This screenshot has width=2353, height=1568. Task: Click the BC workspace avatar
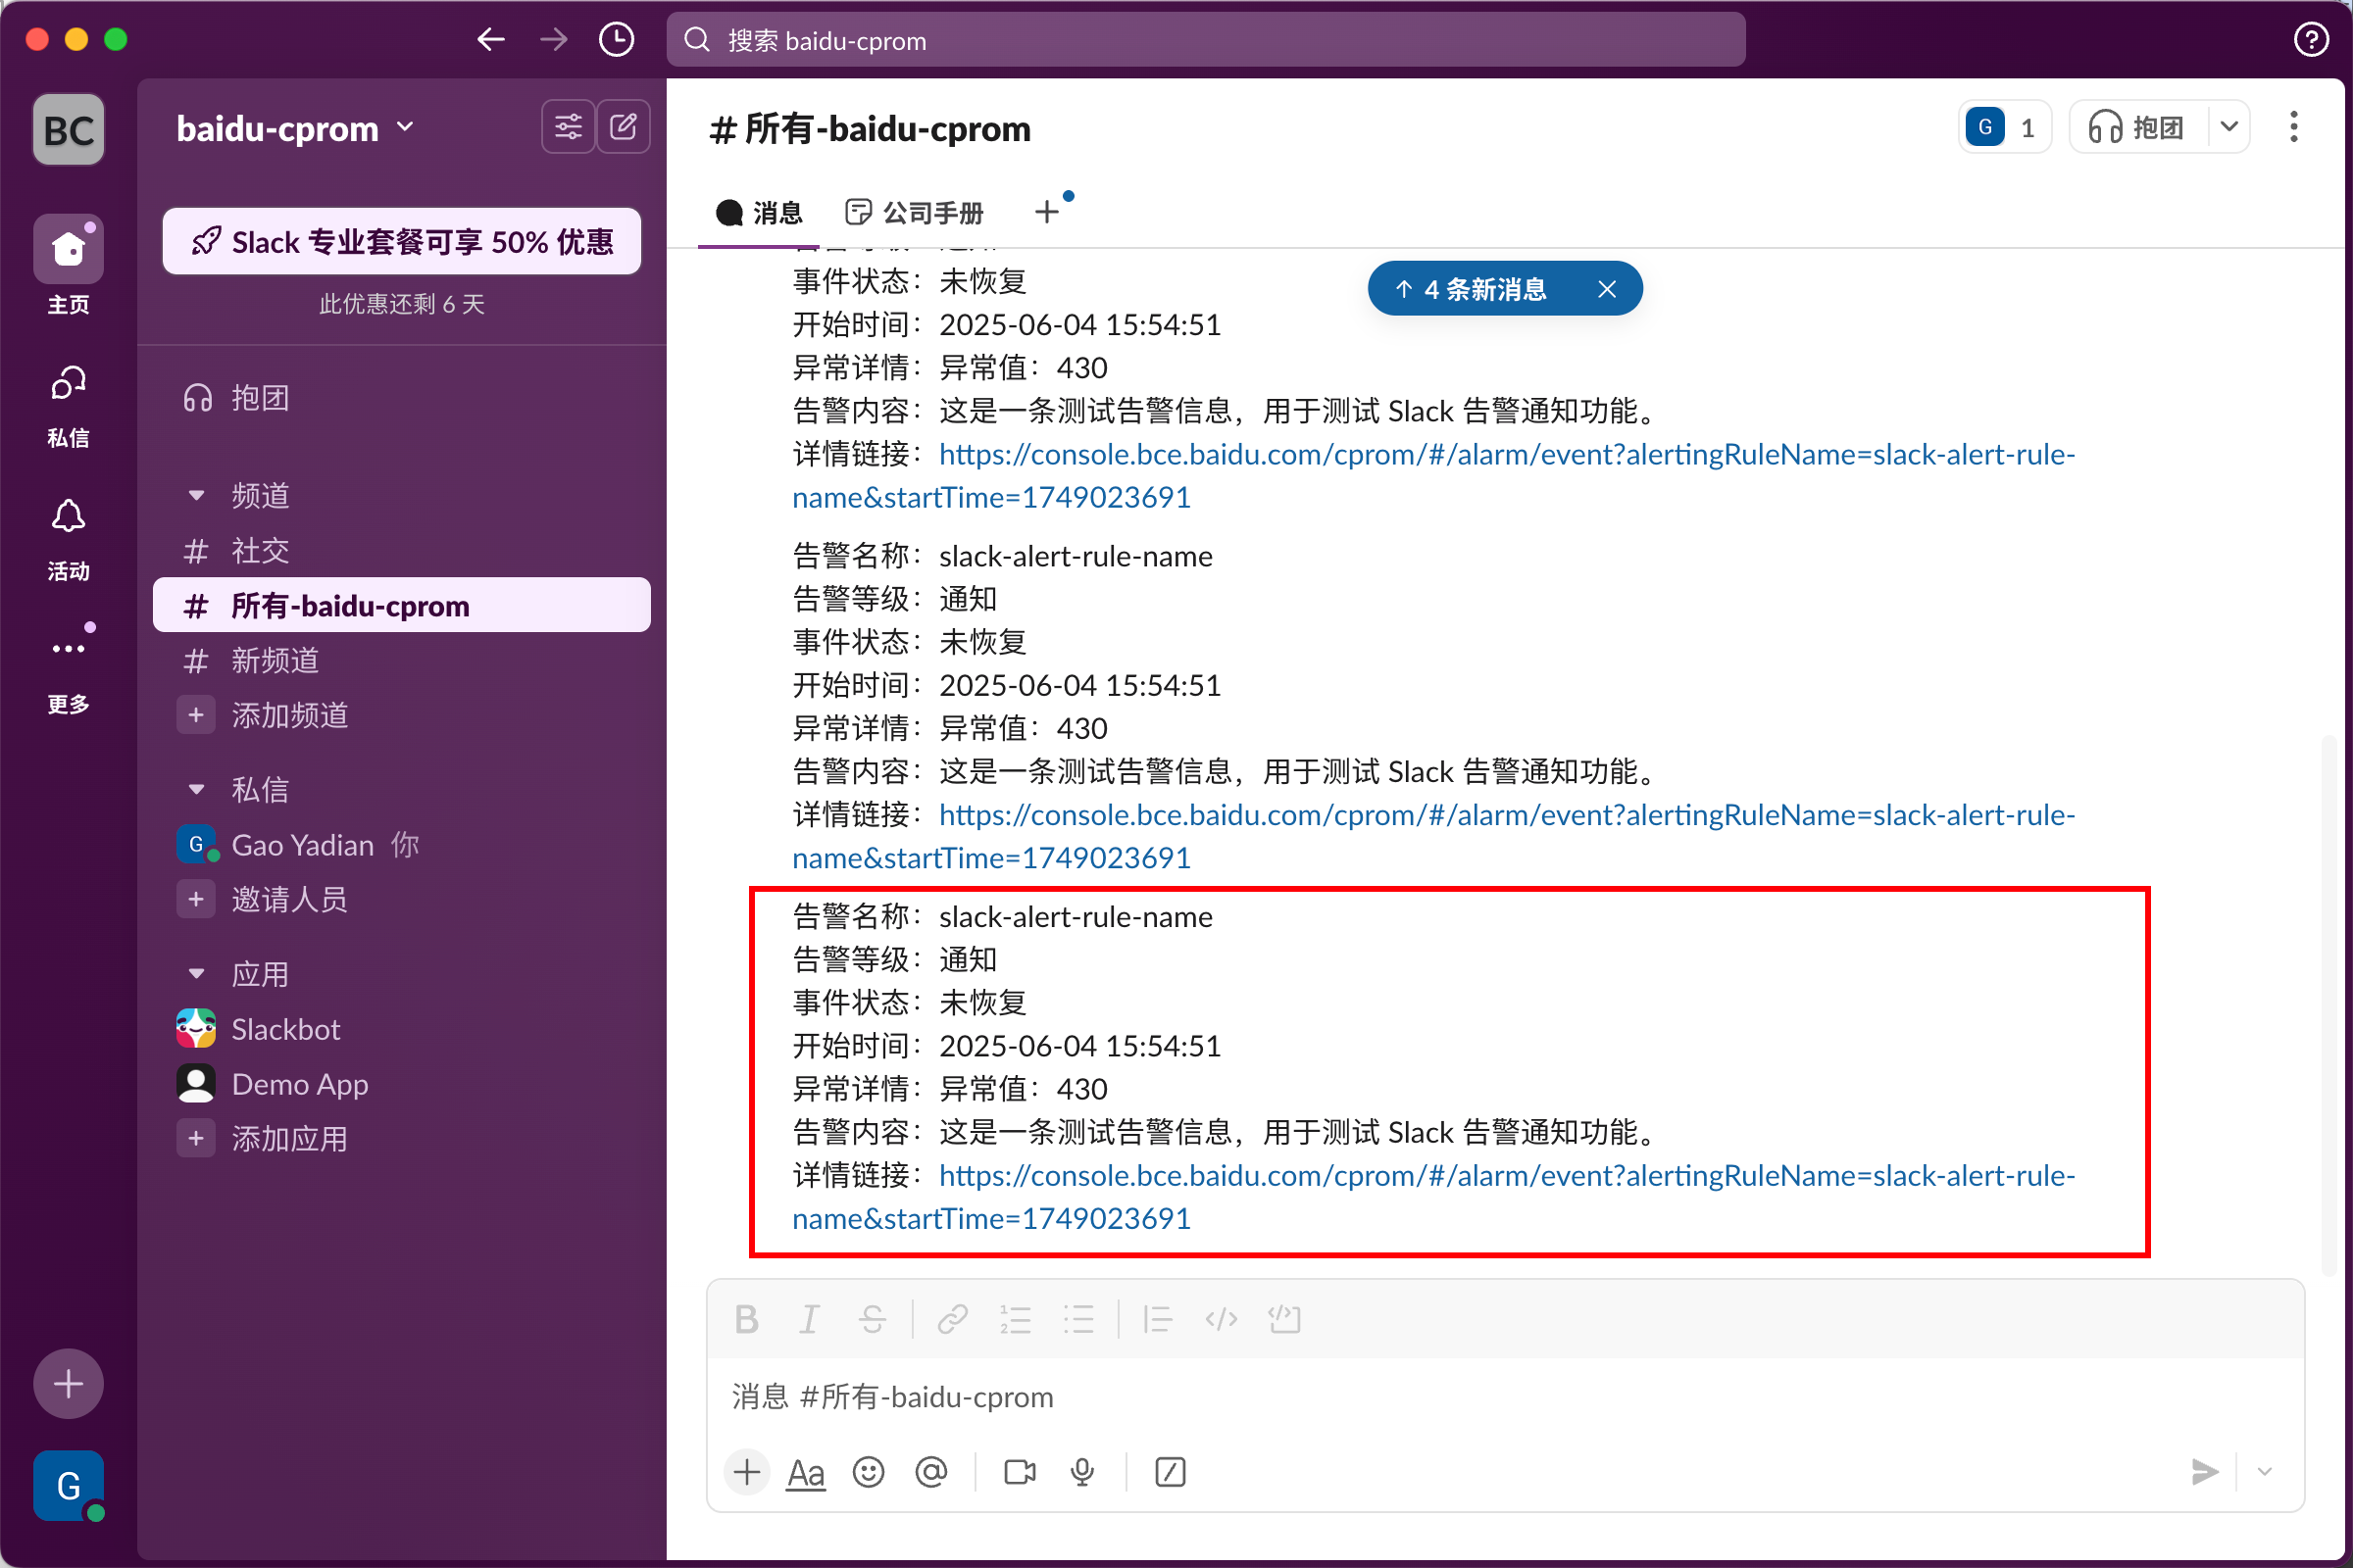[x=68, y=130]
